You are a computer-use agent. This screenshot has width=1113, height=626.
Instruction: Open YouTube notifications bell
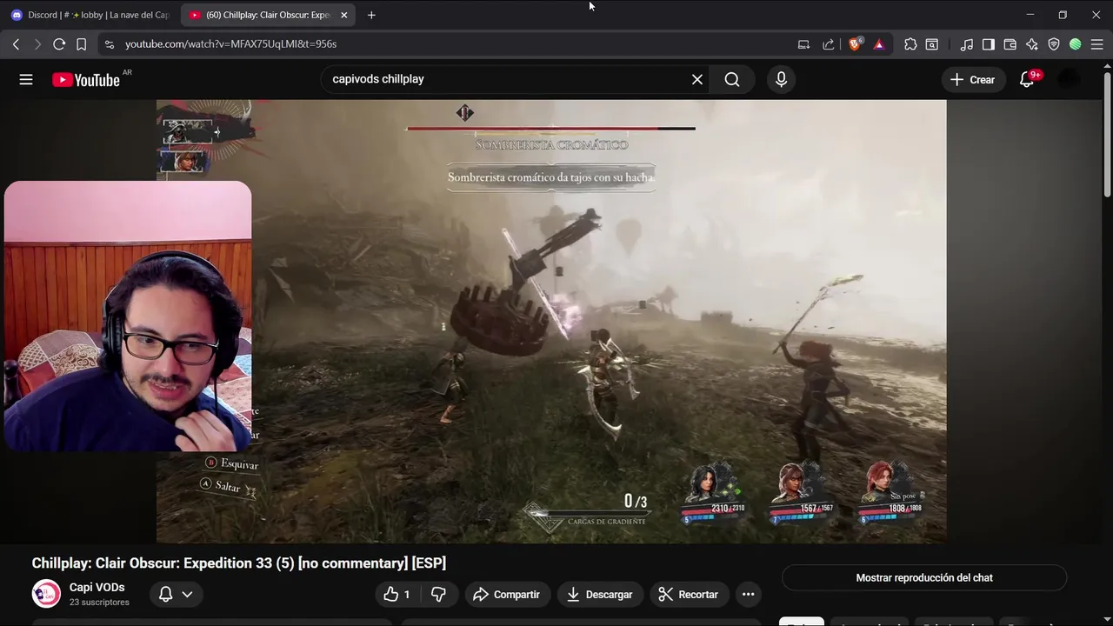point(1027,79)
